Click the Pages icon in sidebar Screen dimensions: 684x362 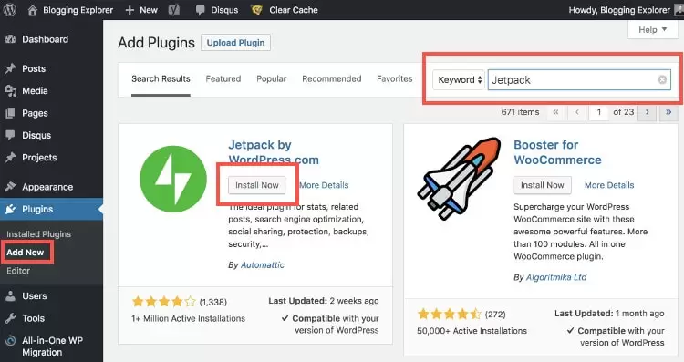pos(10,113)
